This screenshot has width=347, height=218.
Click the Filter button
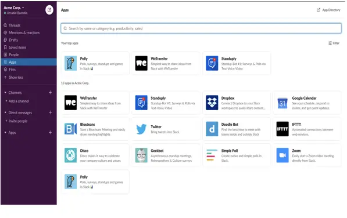point(334,43)
